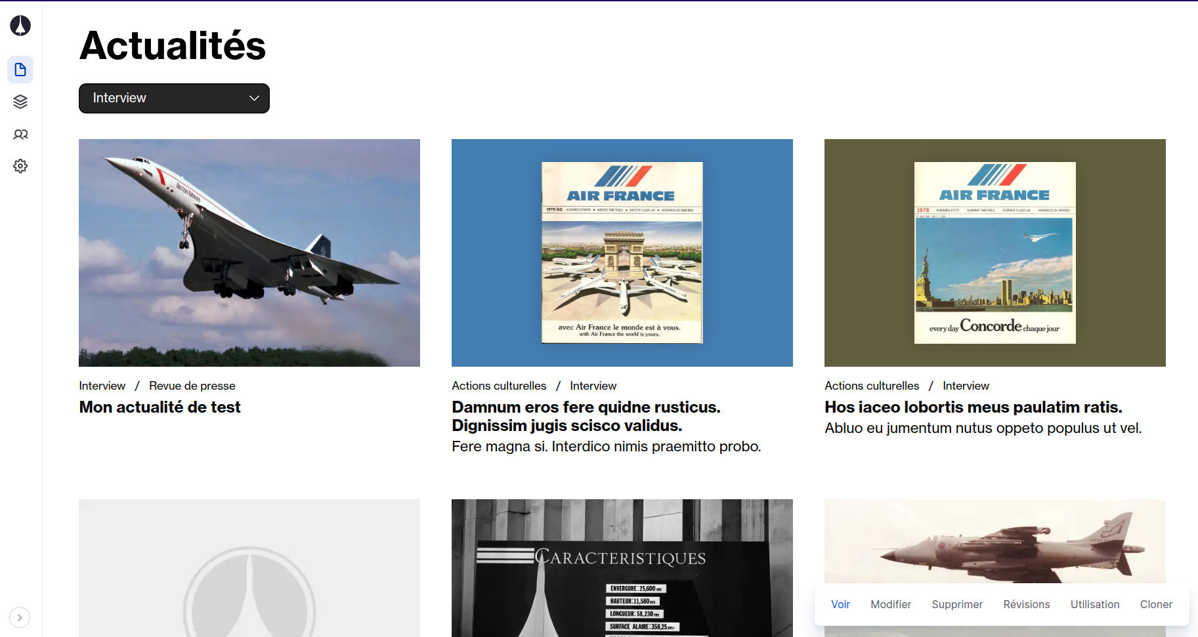Click summary 'Fere magna si. Interdico nimis praemitto probo.'
This screenshot has height=637, width=1198.
607,447
